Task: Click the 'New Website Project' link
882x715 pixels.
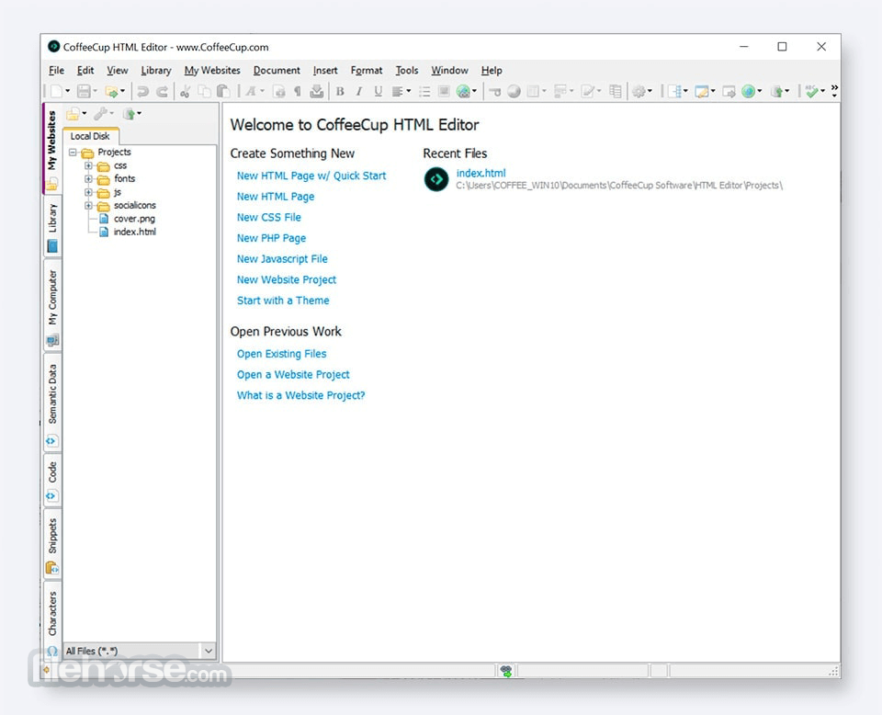Action: (287, 279)
